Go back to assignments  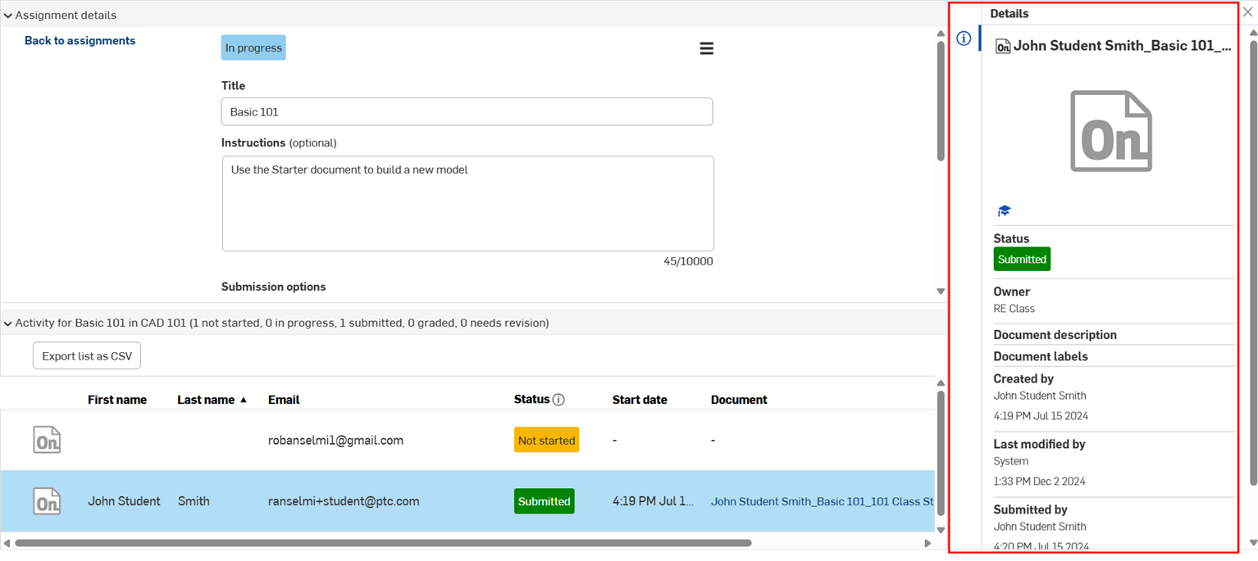(80, 41)
